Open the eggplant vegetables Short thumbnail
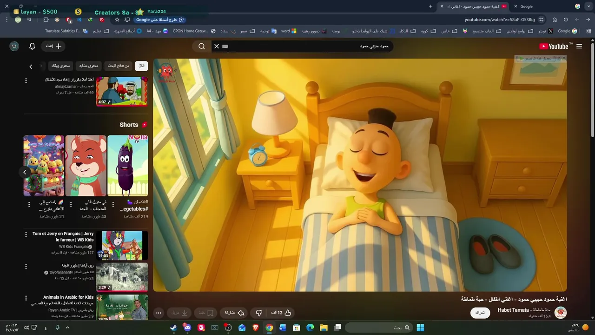The height and width of the screenshot is (335, 595). 128,166
